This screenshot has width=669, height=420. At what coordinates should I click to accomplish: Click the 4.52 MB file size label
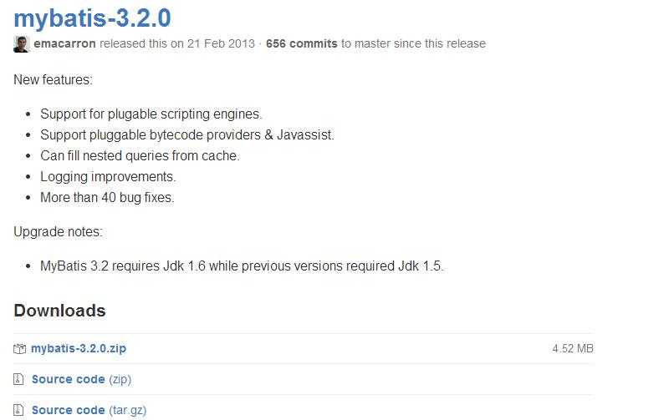point(573,348)
